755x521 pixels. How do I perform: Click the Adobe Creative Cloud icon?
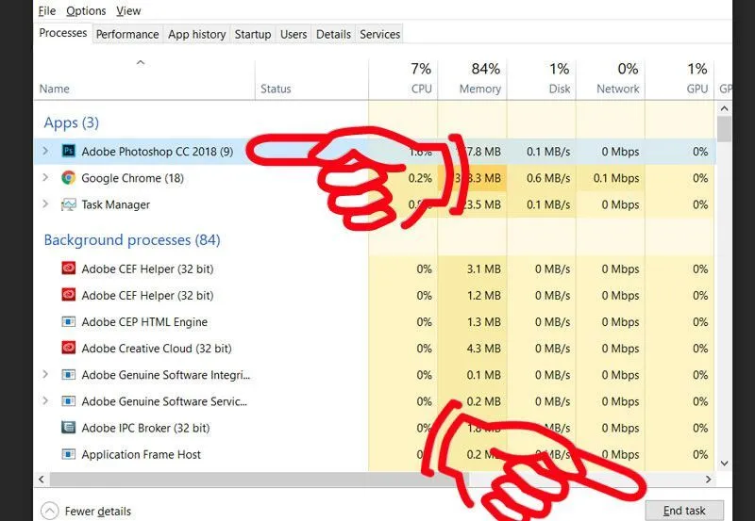coord(68,348)
